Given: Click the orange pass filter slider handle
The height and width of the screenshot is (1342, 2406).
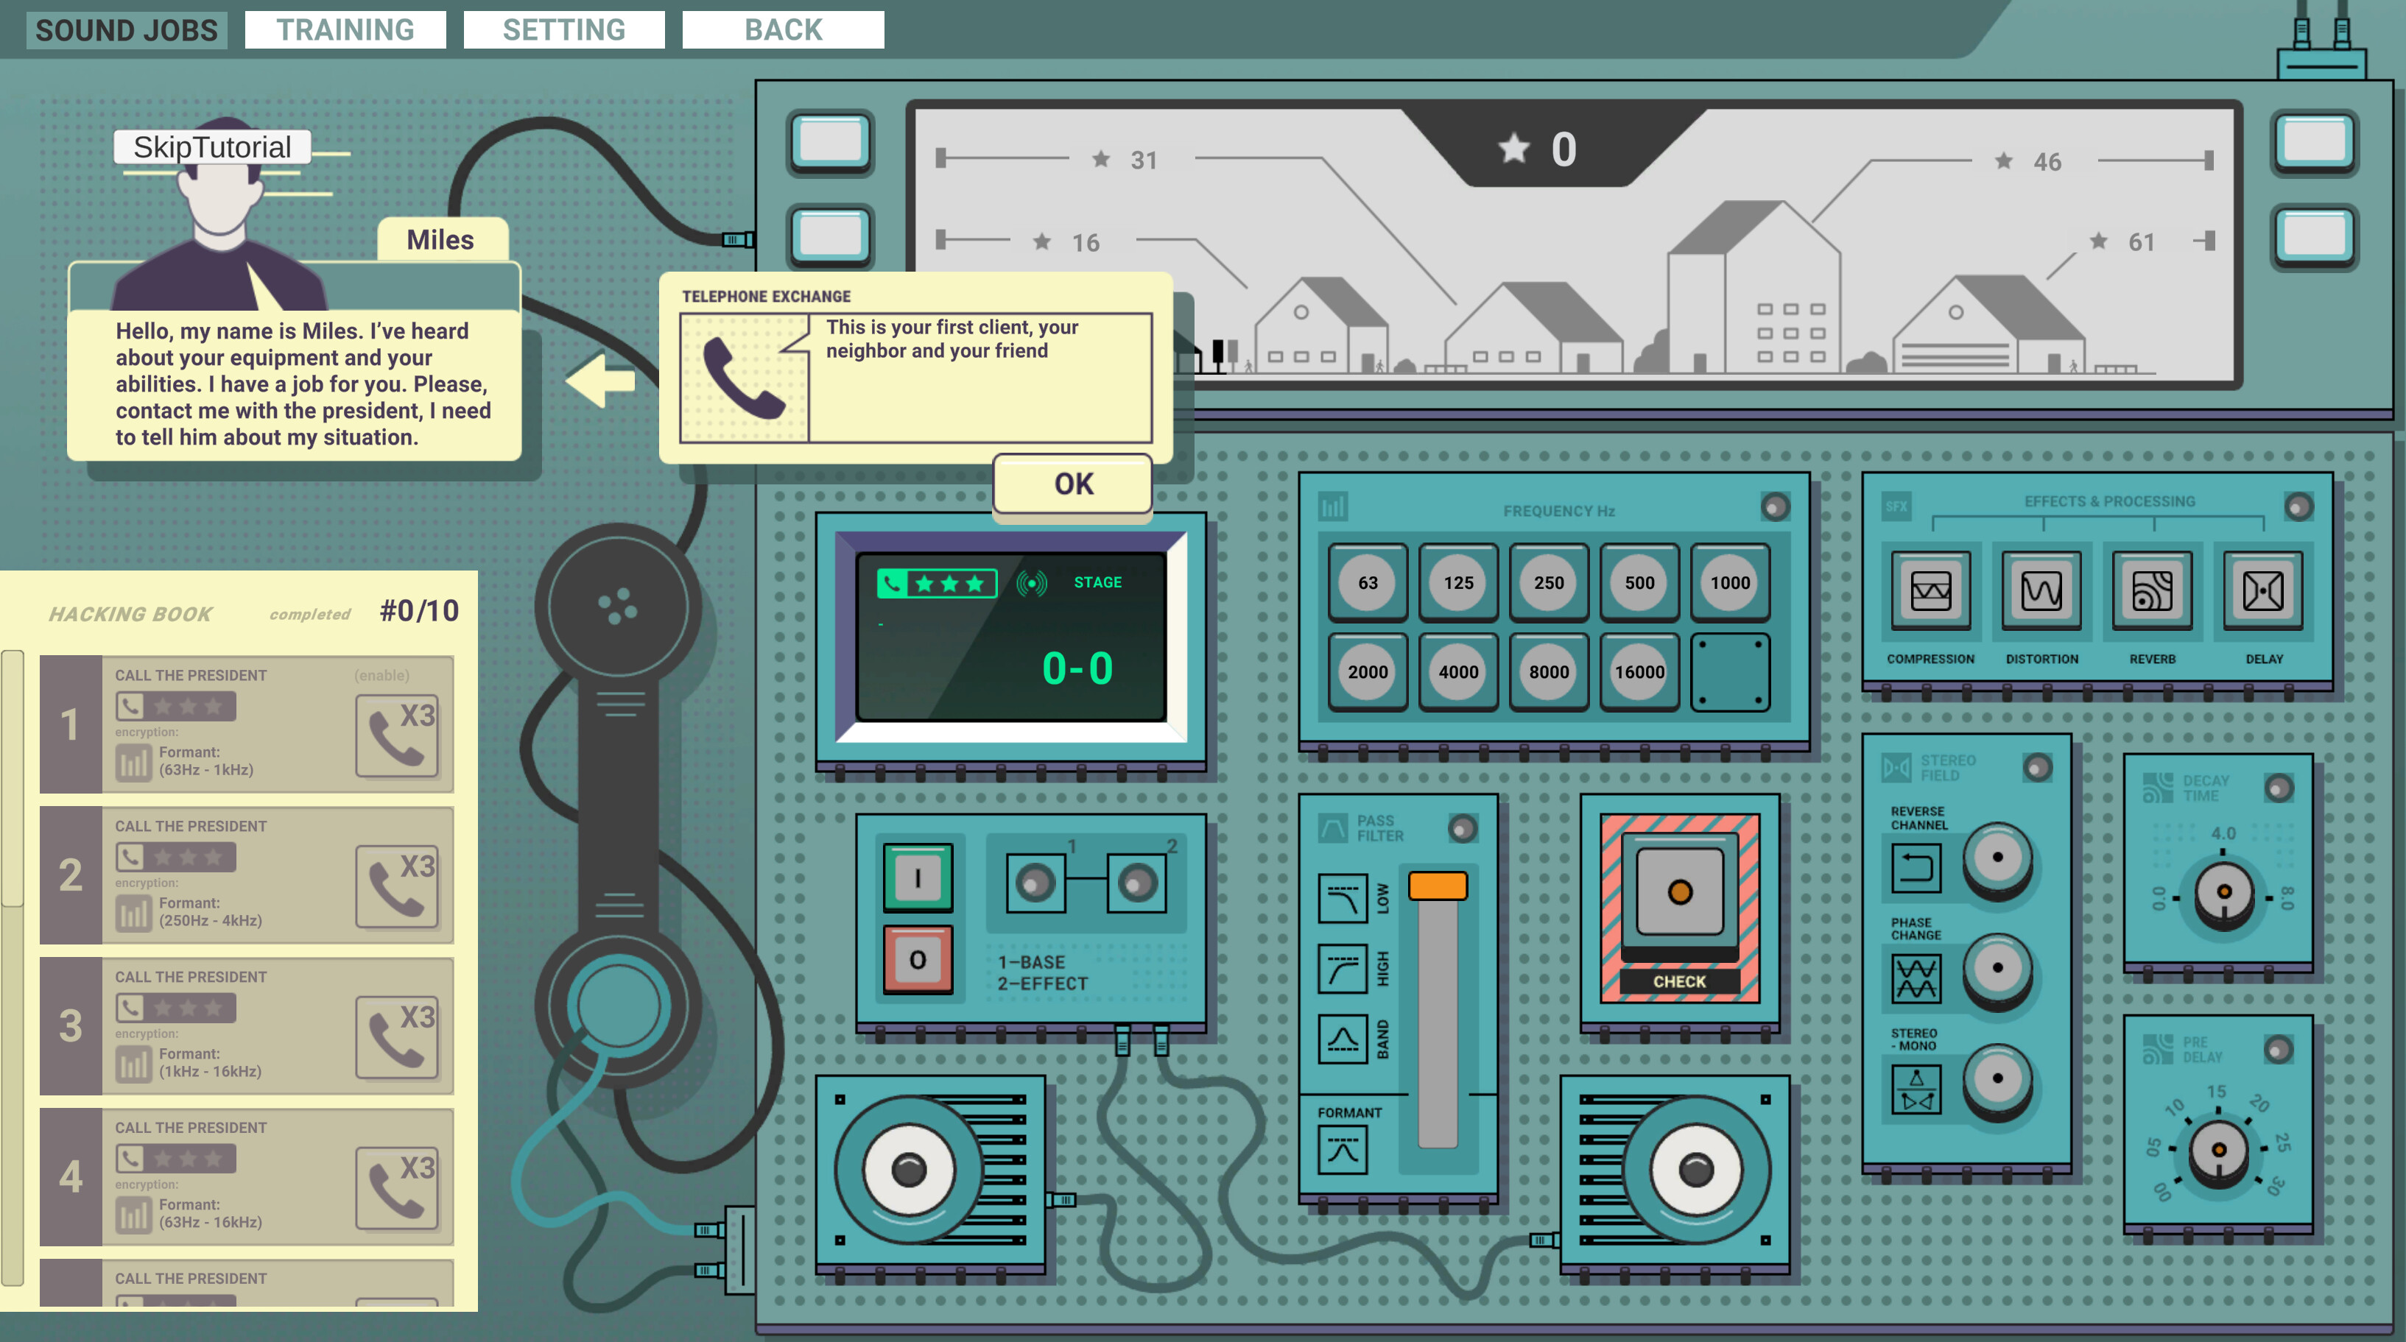Looking at the screenshot, I should click(x=1438, y=886).
